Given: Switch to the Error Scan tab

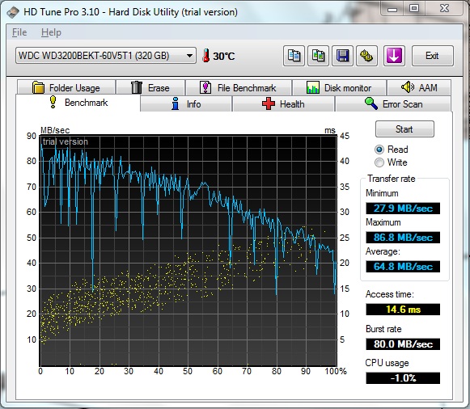Looking at the screenshot, I should (x=393, y=104).
